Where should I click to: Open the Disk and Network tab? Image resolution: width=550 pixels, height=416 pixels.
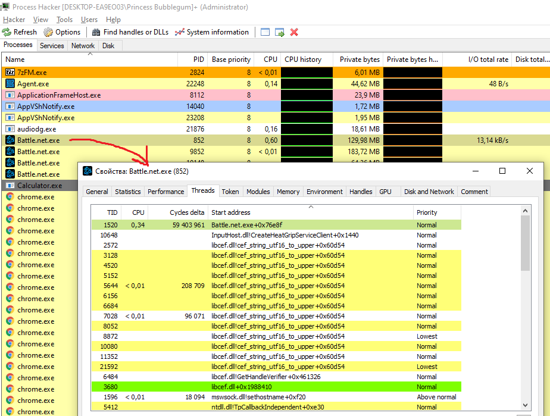[x=429, y=192]
